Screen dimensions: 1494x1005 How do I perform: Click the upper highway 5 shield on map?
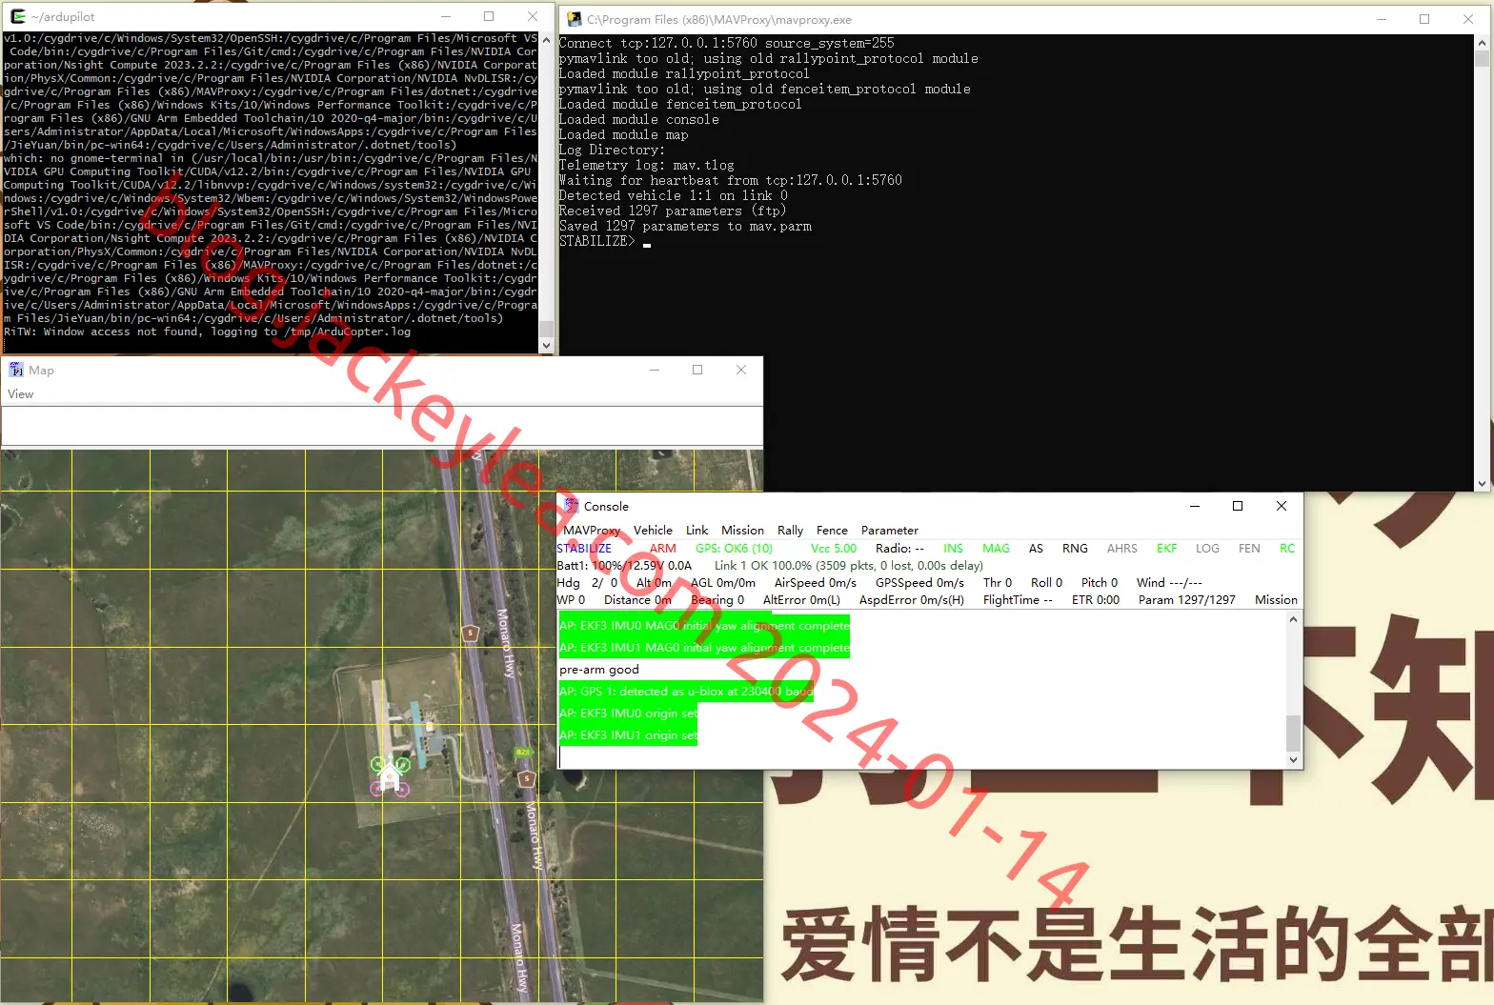point(470,633)
